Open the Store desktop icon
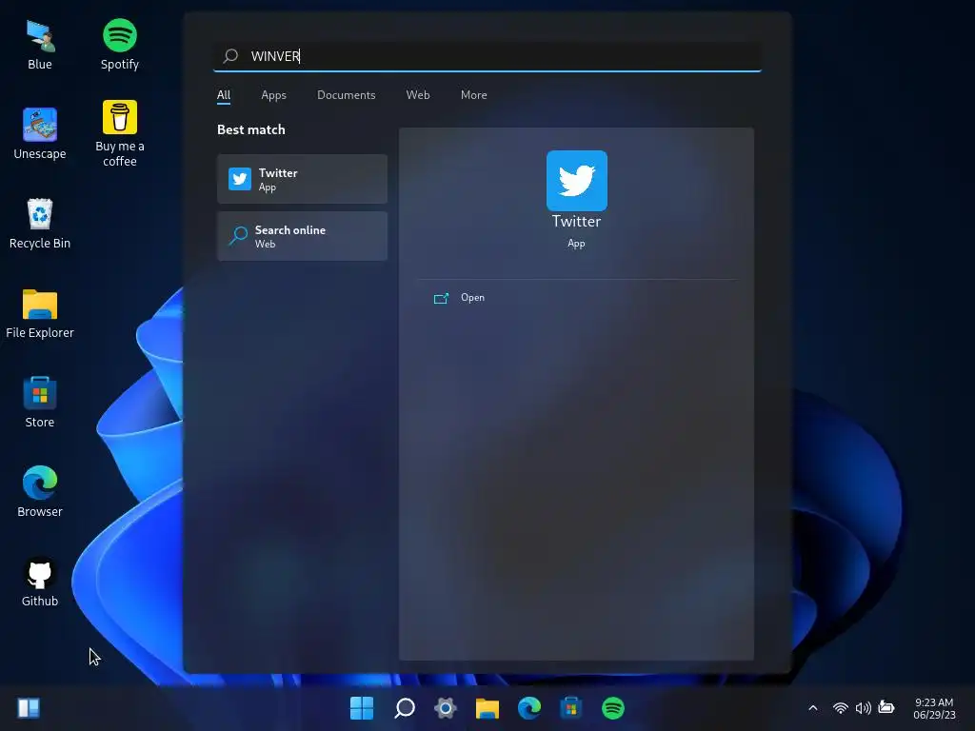This screenshot has height=731, width=975. pos(40,403)
